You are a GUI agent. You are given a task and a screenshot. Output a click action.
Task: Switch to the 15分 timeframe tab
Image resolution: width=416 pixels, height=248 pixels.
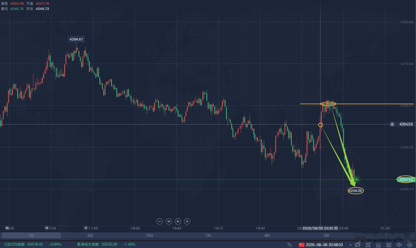[149, 235]
